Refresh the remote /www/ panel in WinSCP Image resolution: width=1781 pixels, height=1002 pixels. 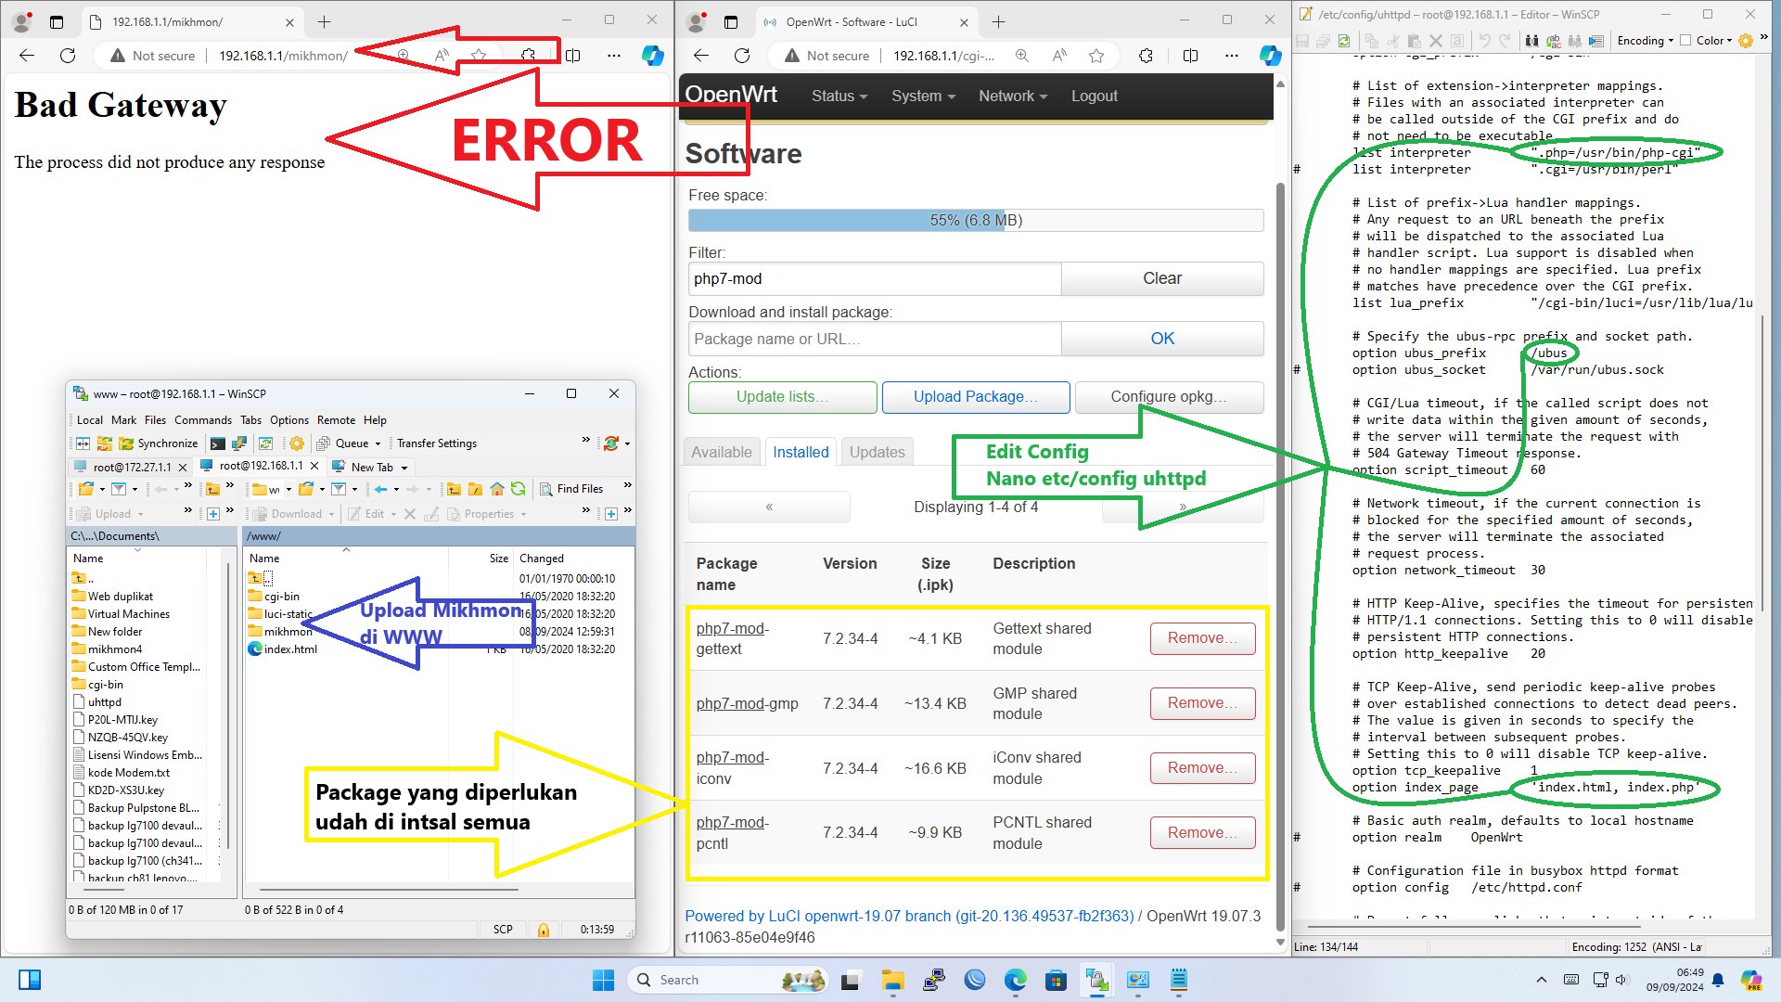coord(518,489)
